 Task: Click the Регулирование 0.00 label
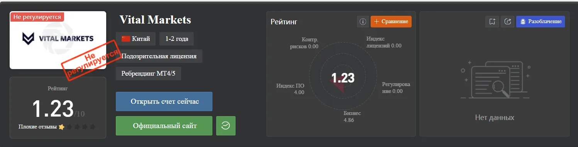(x=397, y=88)
